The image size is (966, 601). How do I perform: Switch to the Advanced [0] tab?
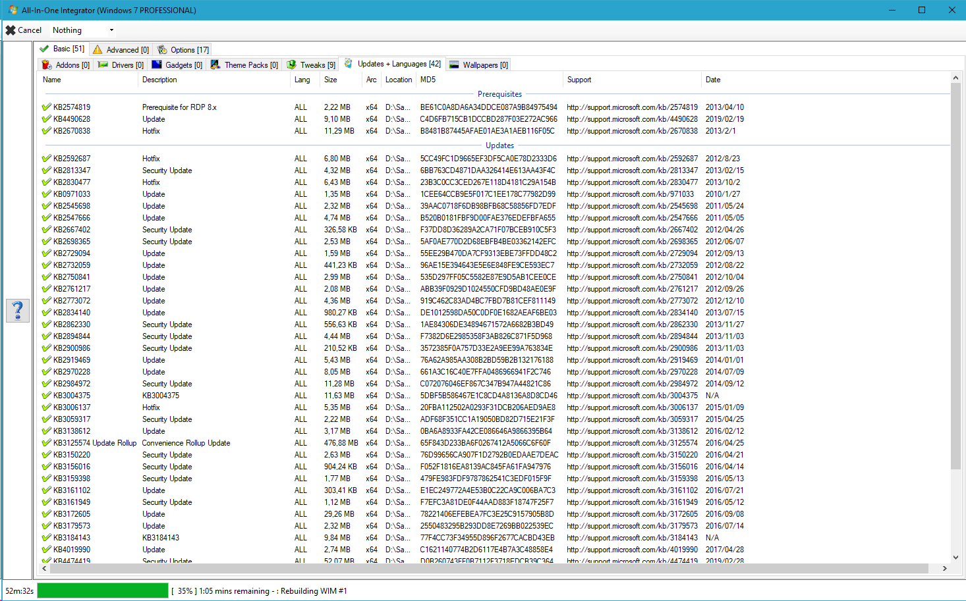click(x=121, y=50)
